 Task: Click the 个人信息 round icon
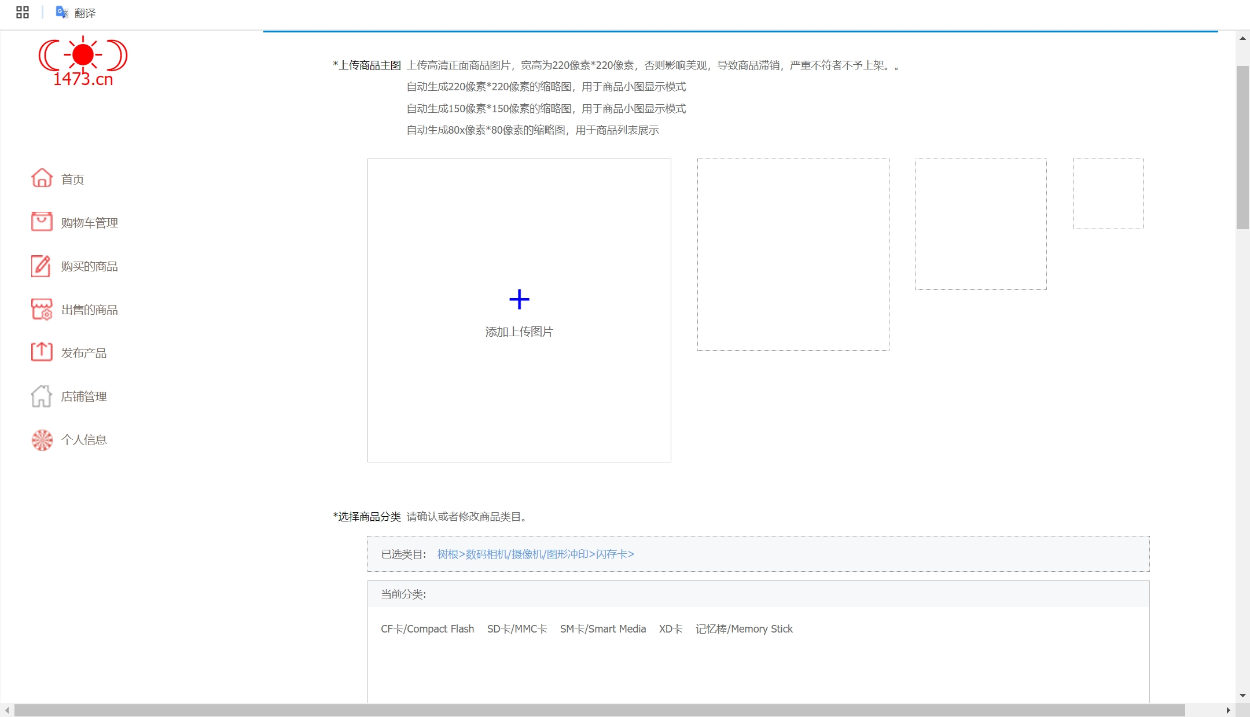[42, 440]
